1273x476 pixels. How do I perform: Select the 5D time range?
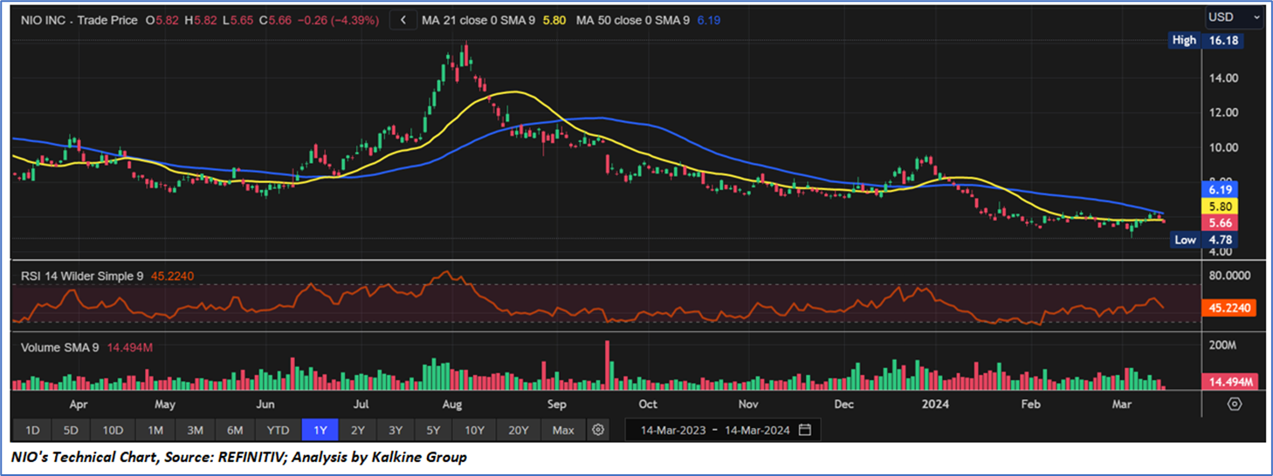click(71, 430)
